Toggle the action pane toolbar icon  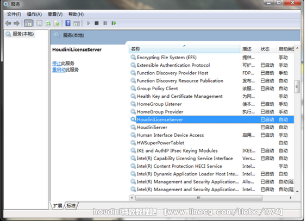(x=77, y=23)
